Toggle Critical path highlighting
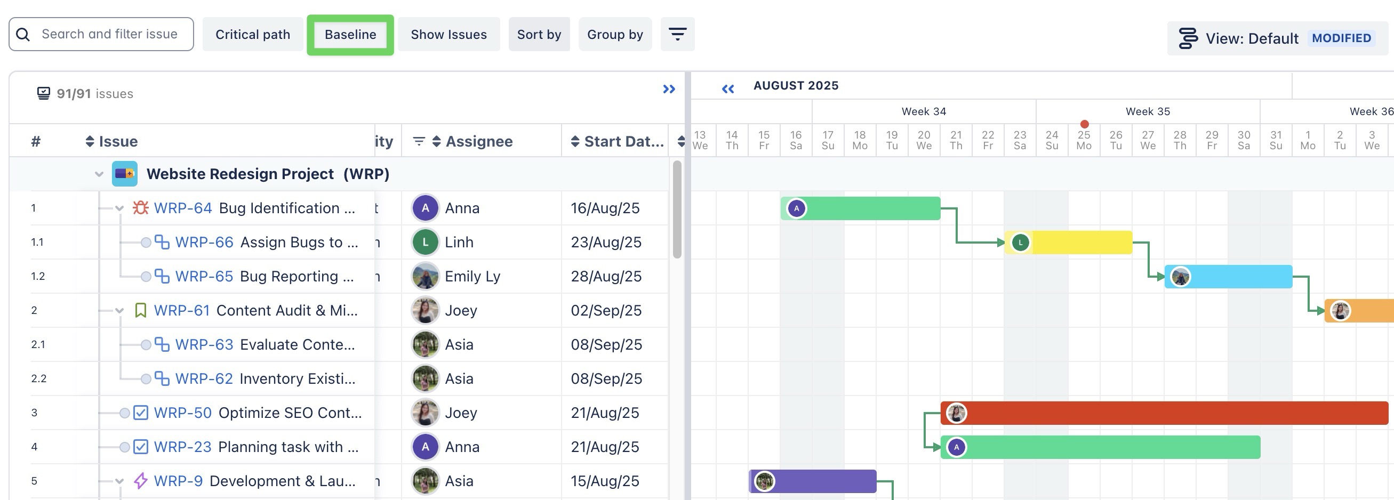This screenshot has height=500, width=1394. tap(252, 35)
